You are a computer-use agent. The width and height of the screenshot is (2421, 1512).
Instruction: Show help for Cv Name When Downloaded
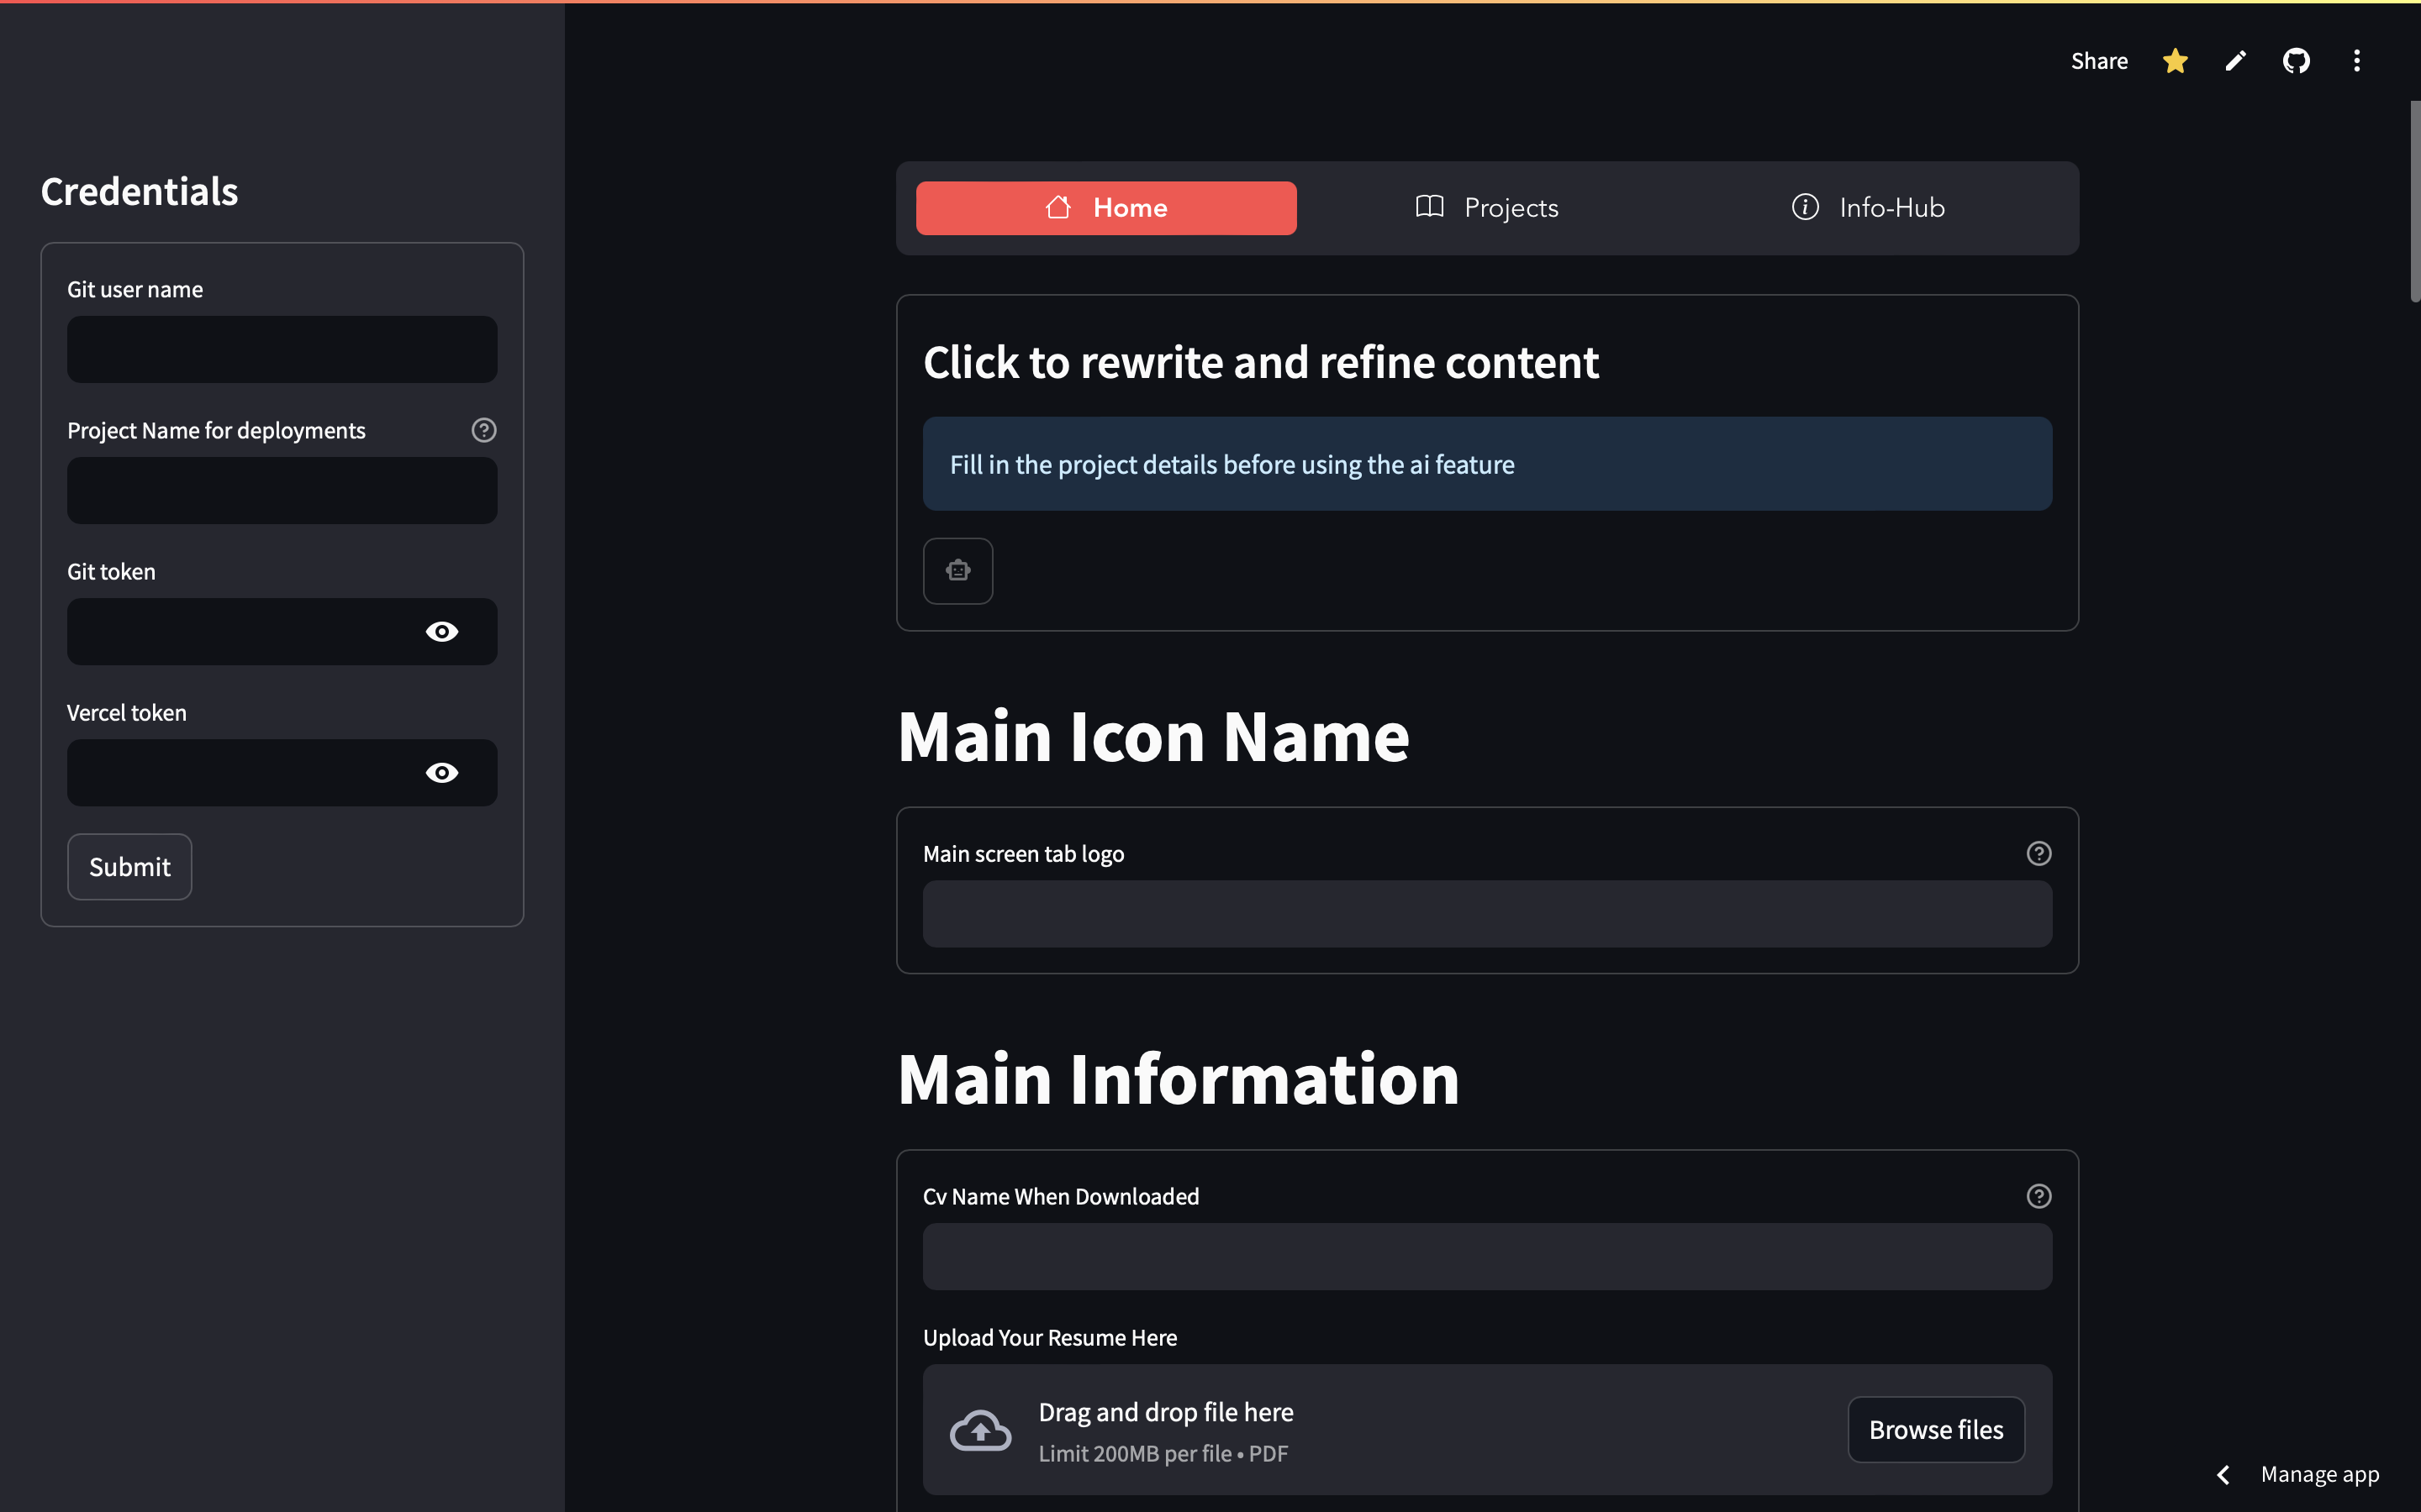tap(2038, 1196)
